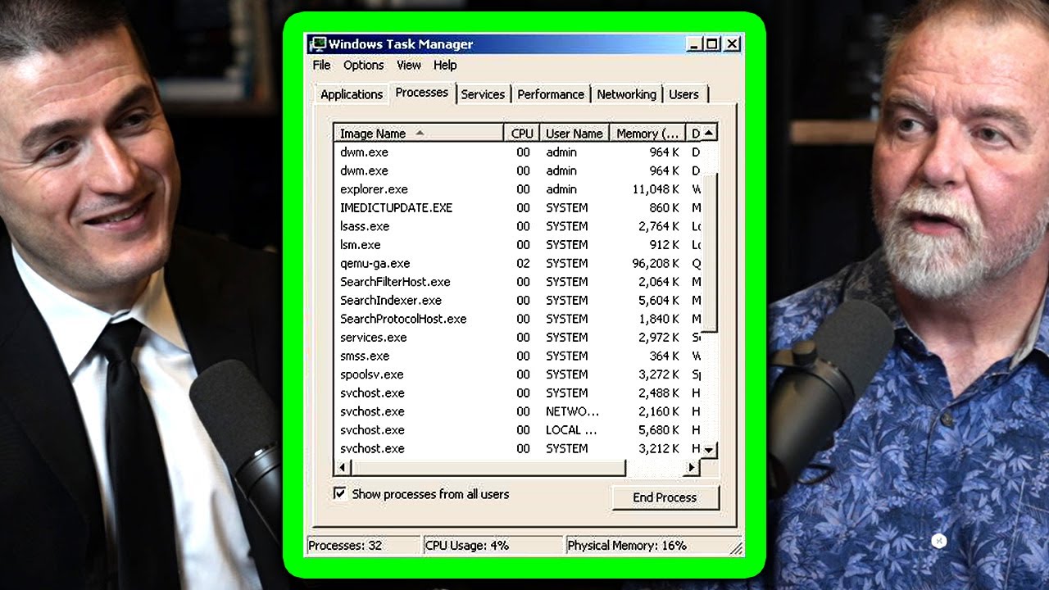Toggle Show processes from all users

click(x=339, y=493)
